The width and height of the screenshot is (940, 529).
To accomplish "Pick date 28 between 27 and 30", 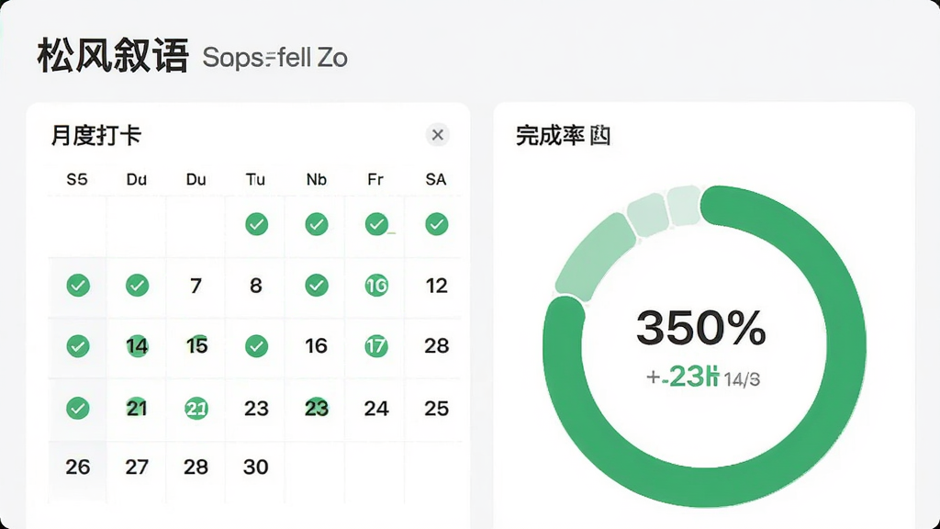I will point(196,467).
